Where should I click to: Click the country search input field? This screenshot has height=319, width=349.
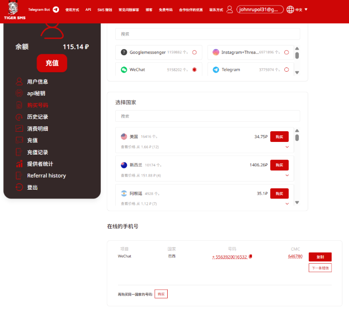click(208, 116)
